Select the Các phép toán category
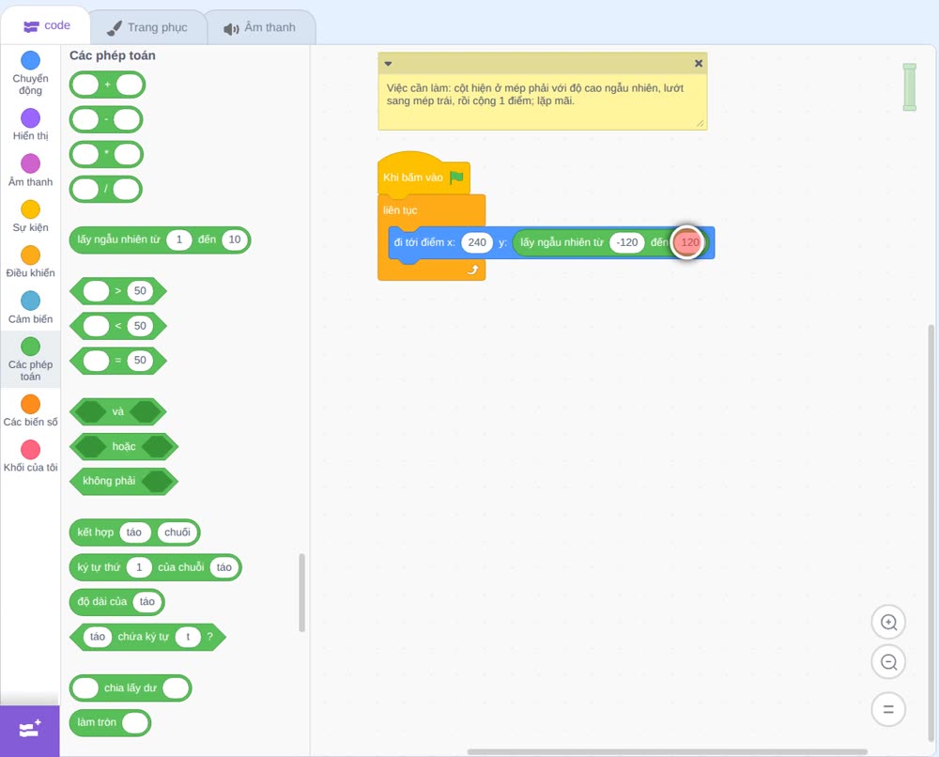 pos(31,359)
